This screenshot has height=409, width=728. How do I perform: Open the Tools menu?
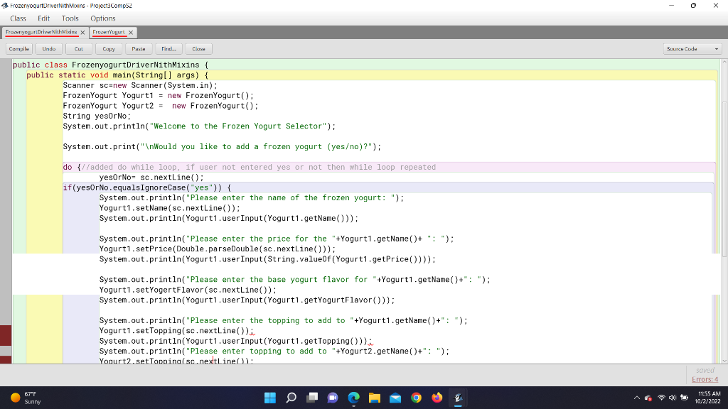click(70, 18)
